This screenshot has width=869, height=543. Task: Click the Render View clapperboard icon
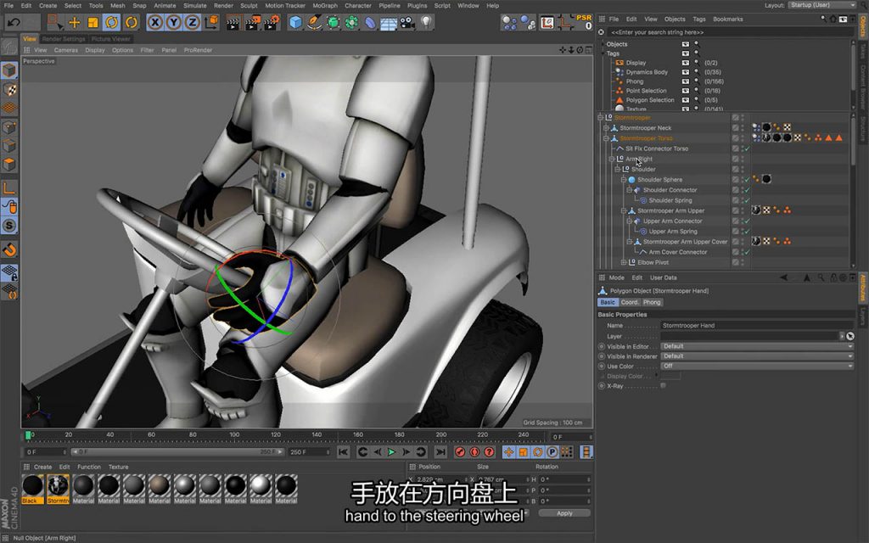click(233, 23)
